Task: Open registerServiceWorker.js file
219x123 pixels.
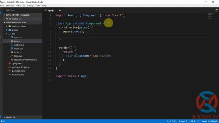Action: (26, 60)
